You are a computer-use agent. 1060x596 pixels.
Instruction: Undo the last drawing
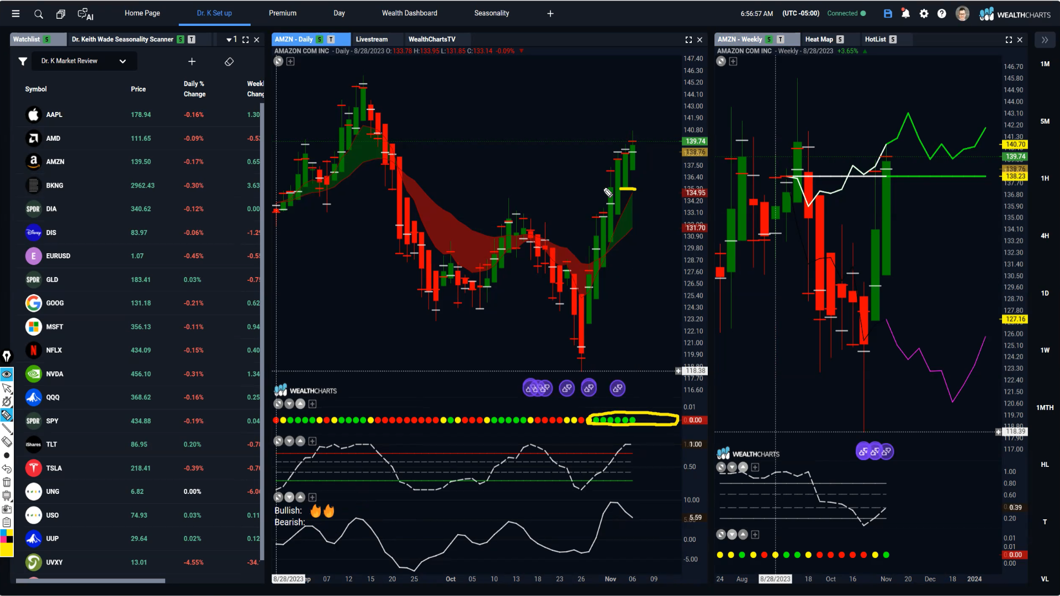coord(7,469)
